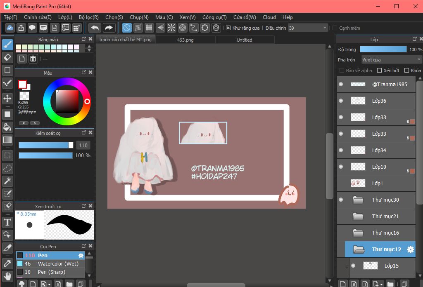
Task: Click the cloud save icon
Action: 10,28
